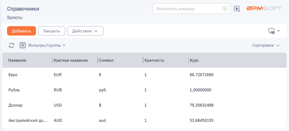Click the BPMSoft logo

(264, 8)
